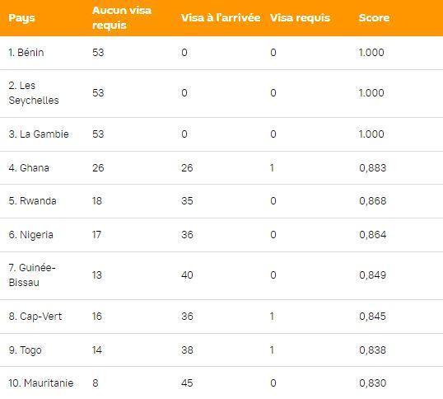The width and height of the screenshot is (443, 399).
Task: Click the 3. La Gambie country cell
Action: [x=39, y=134]
